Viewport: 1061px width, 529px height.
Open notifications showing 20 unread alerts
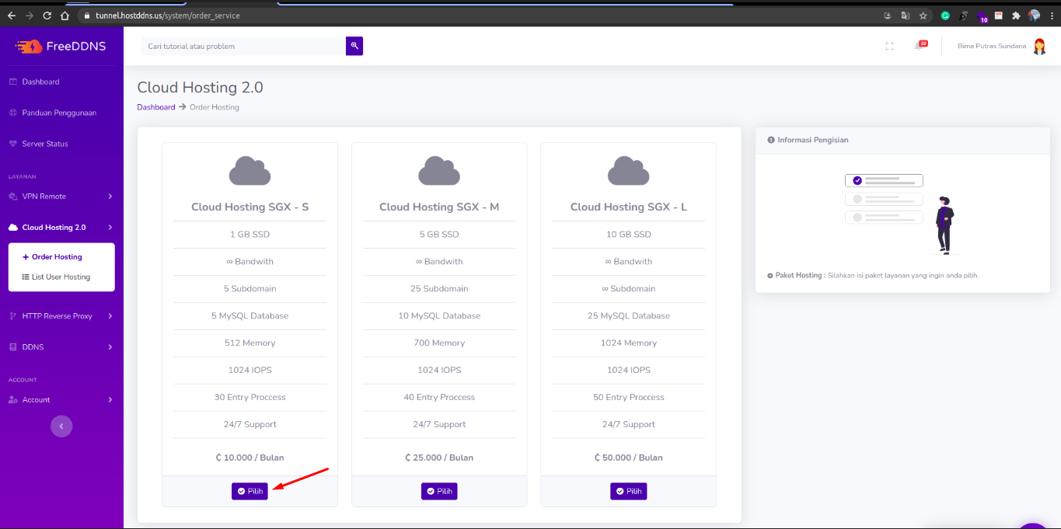920,45
